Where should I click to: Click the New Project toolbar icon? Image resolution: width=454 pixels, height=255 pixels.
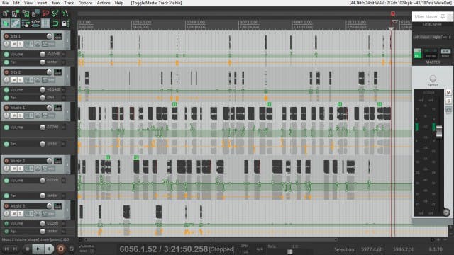pos(6,13)
